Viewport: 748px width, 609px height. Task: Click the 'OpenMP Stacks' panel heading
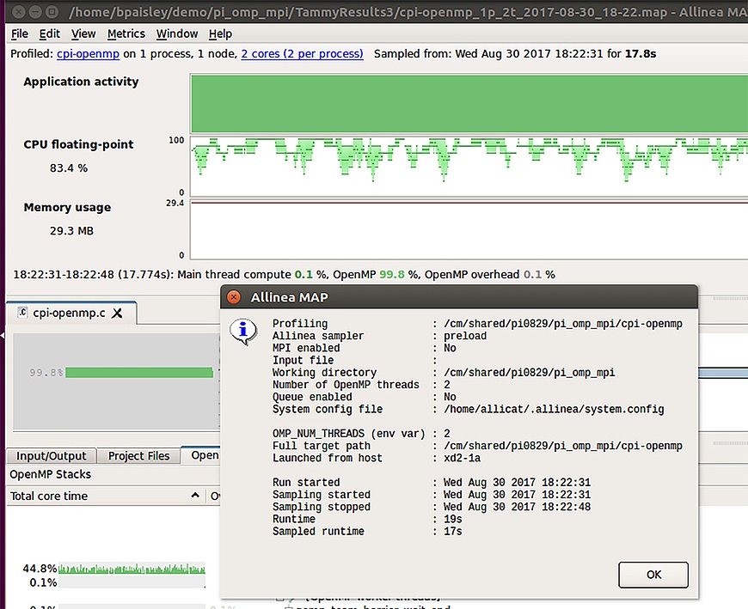50,475
